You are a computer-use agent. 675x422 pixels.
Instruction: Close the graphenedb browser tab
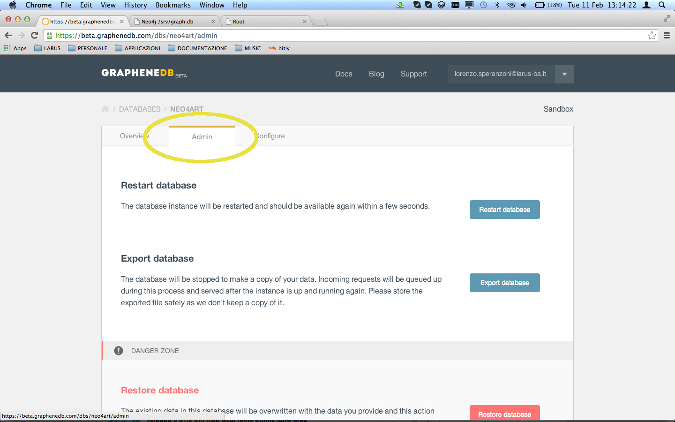click(x=122, y=22)
